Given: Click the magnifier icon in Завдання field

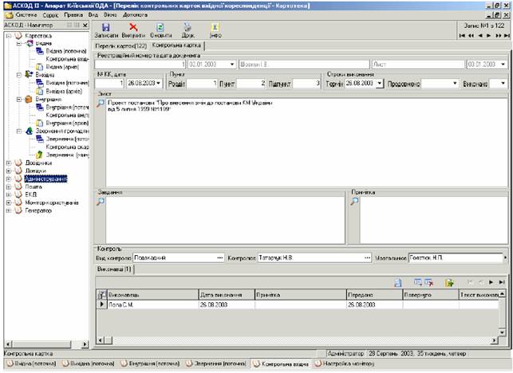Looking at the screenshot, I should click(101, 202).
